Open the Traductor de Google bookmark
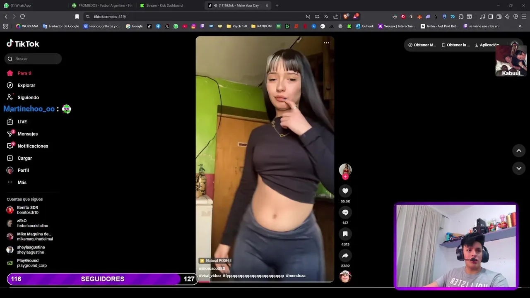 (x=60, y=26)
